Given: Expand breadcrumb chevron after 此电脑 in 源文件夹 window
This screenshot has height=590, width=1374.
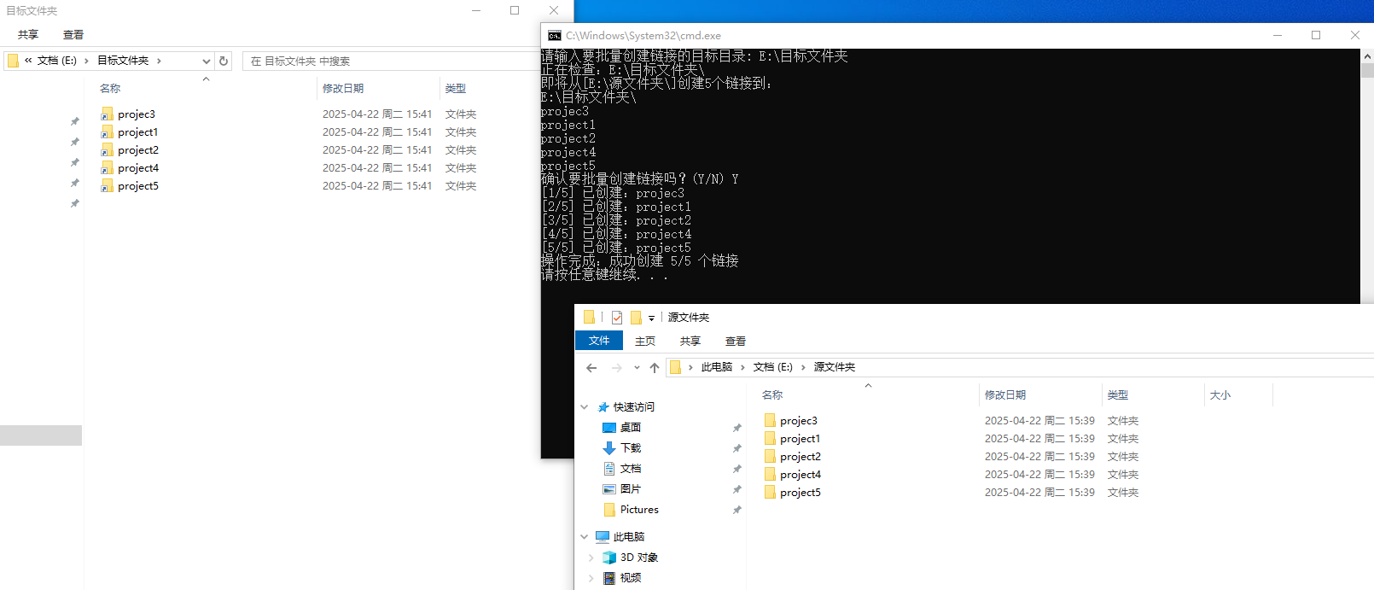Looking at the screenshot, I should point(742,367).
